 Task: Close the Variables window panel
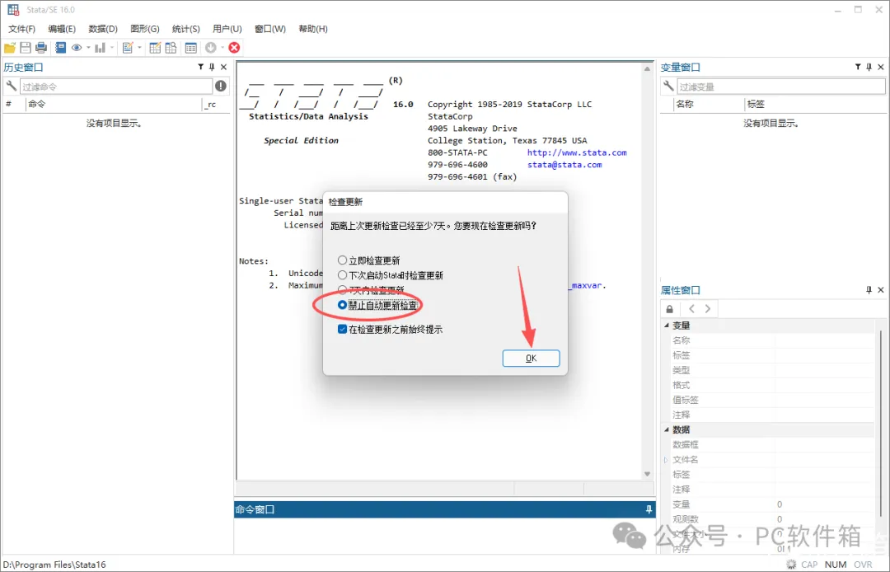[x=881, y=67]
